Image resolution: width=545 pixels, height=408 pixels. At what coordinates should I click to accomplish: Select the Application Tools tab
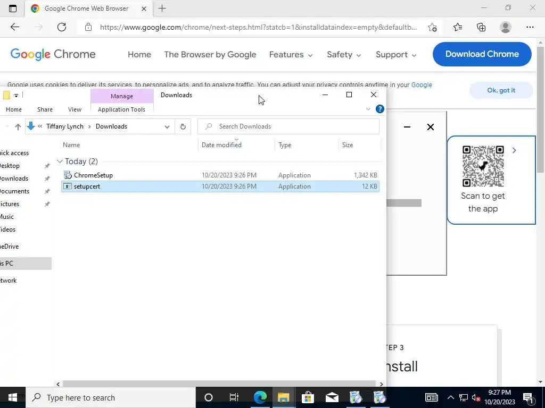(122, 109)
